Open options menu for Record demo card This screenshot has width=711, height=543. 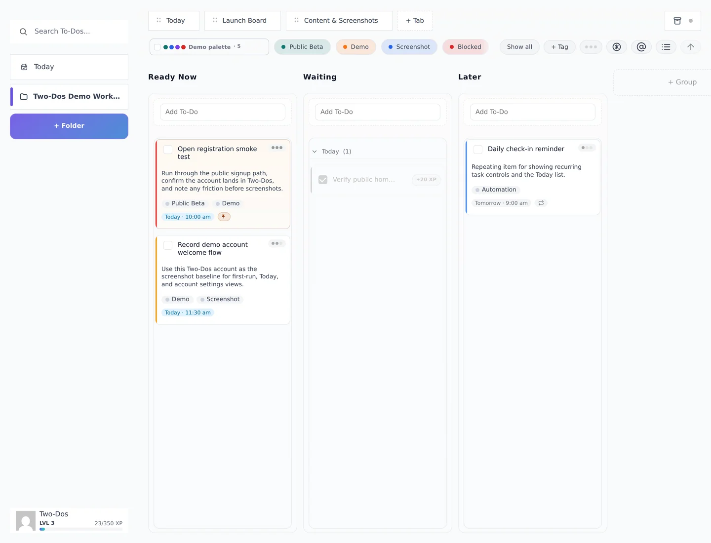tap(277, 243)
